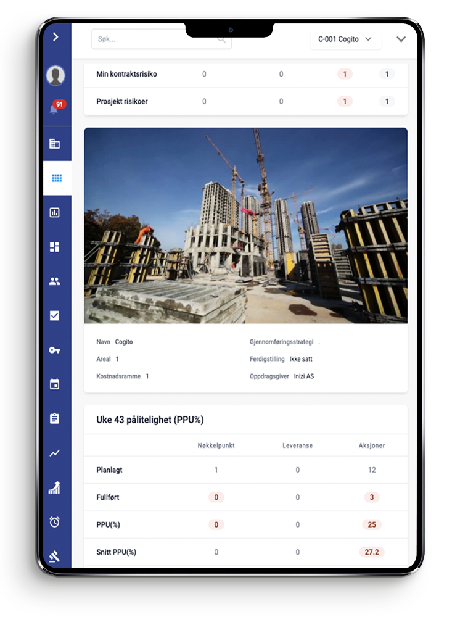Open the key icon in sidebar
The width and height of the screenshot is (468, 617).
[55, 350]
